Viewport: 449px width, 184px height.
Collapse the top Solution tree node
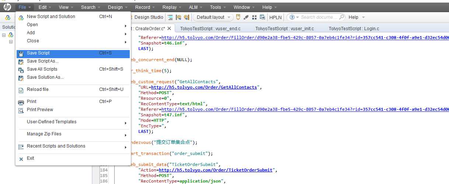(4, 35)
